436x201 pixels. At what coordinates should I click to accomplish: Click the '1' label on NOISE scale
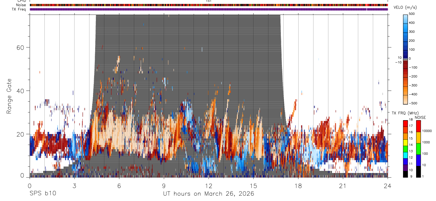tap(423, 176)
